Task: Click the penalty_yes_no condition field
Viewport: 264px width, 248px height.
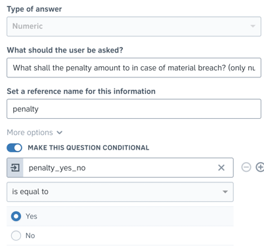Action: tap(120, 168)
